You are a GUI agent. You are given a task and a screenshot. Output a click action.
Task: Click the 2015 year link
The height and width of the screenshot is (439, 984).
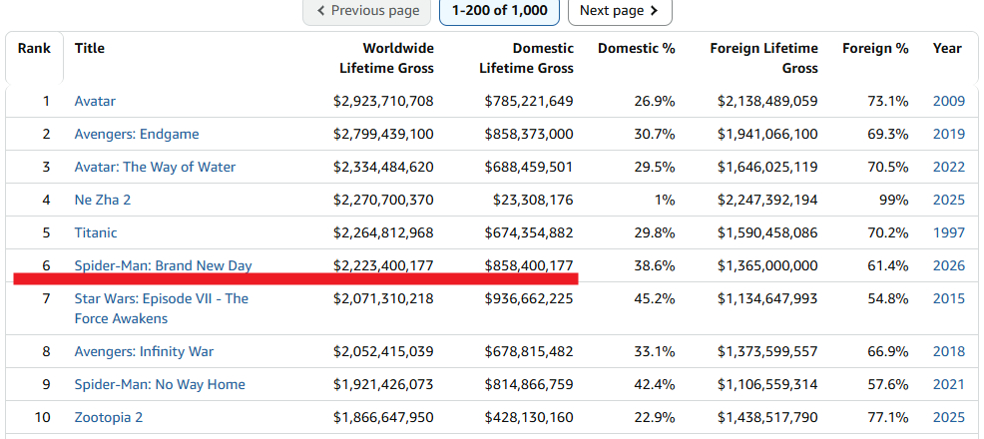pyautogui.click(x=949, y=298)
